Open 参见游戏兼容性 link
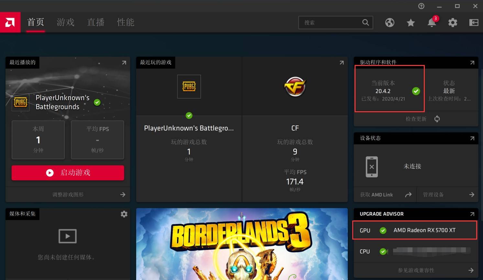The image size is (483, 280). click(416, 270)
